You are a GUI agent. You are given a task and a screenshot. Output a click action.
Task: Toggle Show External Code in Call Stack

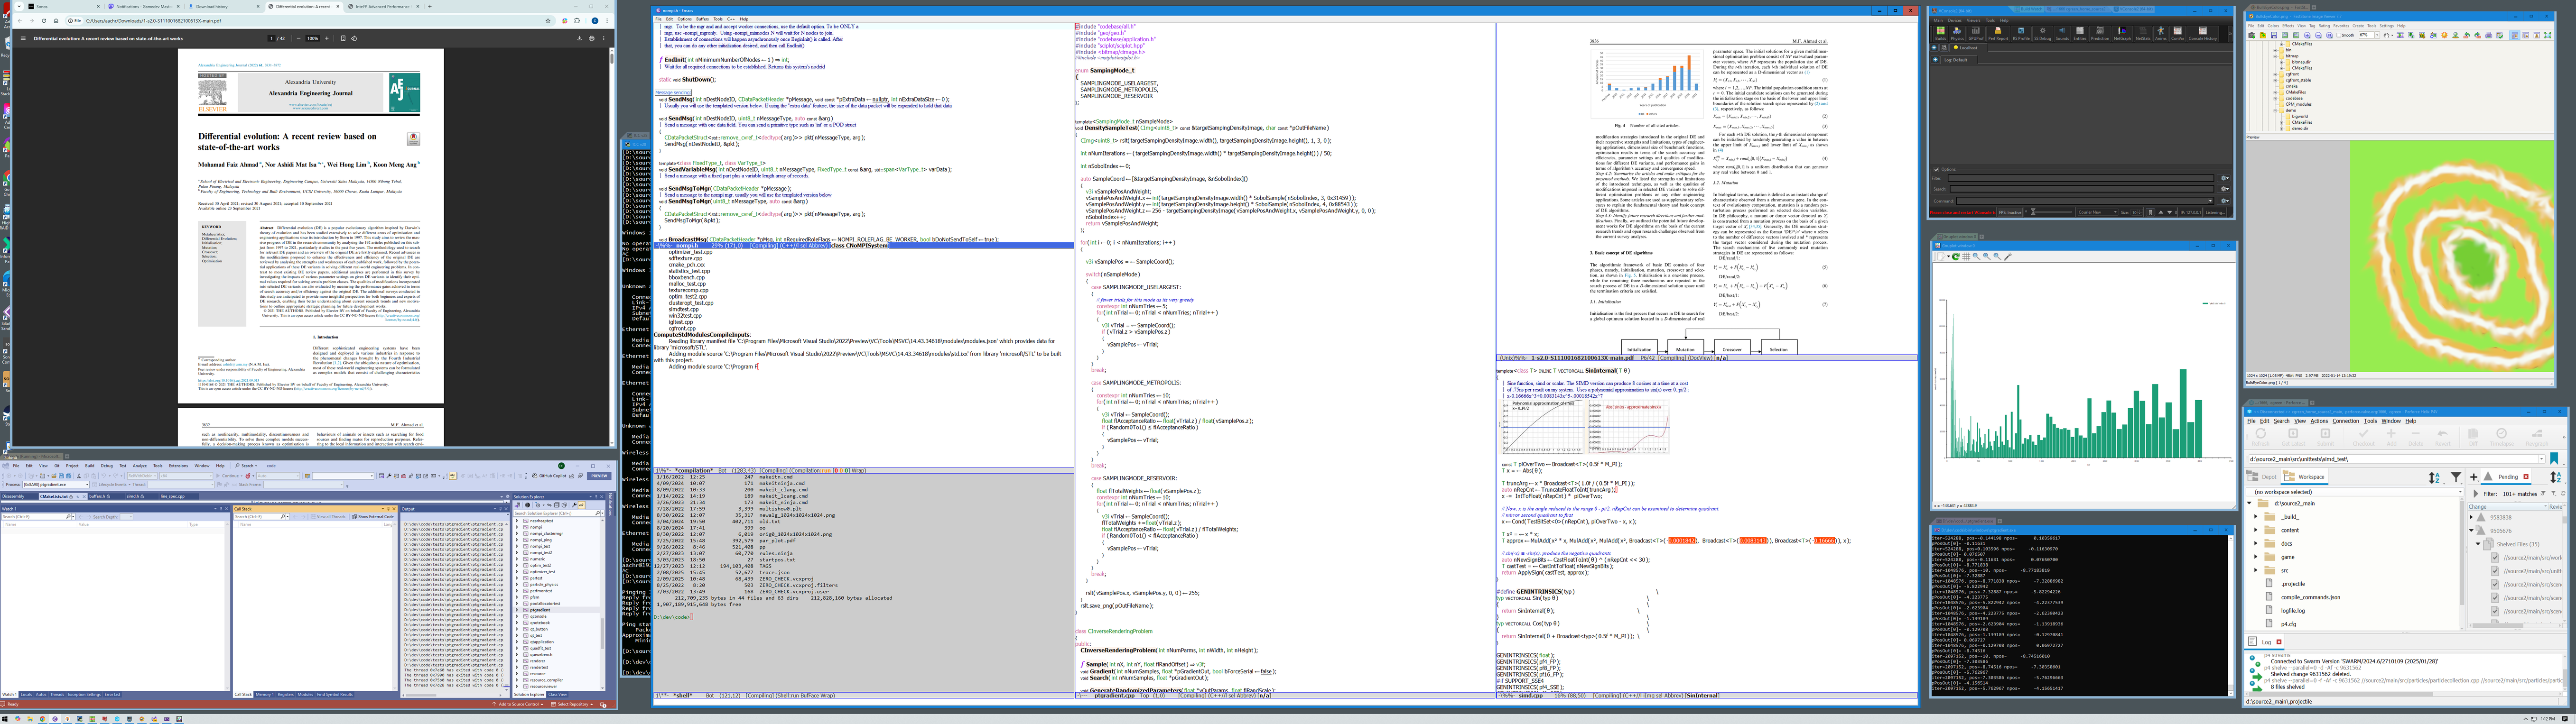(x=373, y=517)
